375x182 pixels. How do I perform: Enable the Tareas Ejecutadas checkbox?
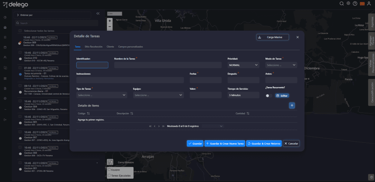(x=109, y=175)
